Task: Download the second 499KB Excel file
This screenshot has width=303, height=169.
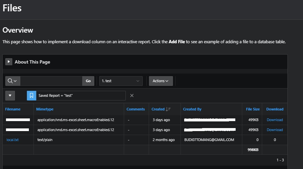Action: coord(275,130)
